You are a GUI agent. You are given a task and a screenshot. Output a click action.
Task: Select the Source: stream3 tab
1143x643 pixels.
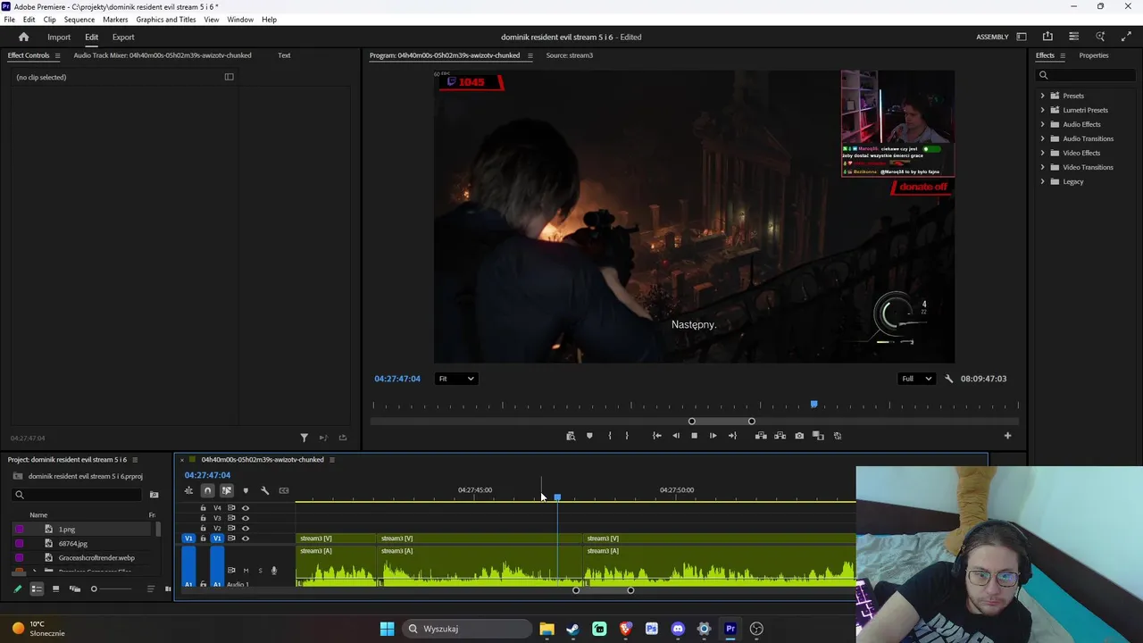569,55
